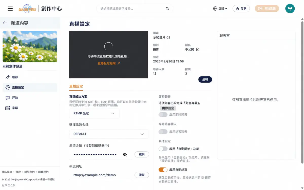Click the page vertical scrollbar
Screen dimensions: 304x190
click(302, 92)
